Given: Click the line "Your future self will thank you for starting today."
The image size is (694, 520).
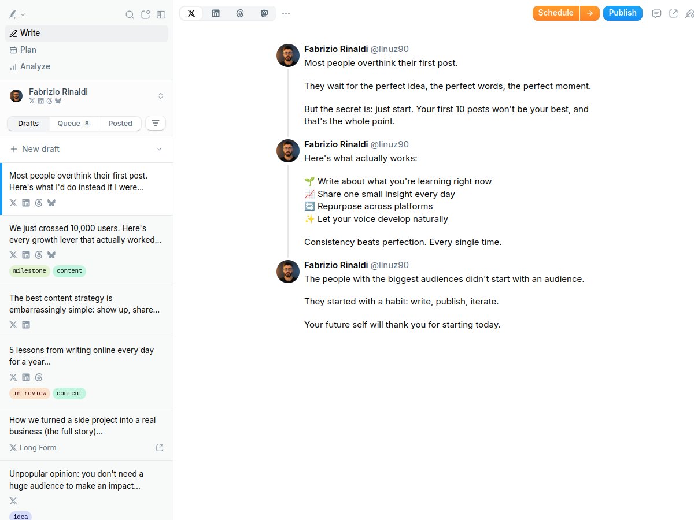Looking at the screenshot, I should [403, 325].
